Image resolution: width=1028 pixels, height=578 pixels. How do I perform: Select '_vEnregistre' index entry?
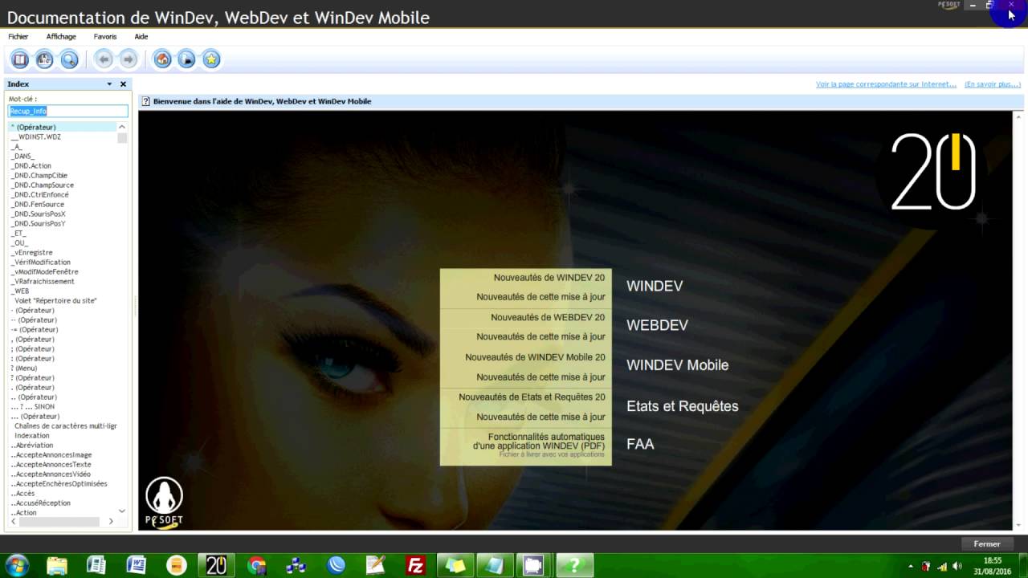(31, 252)
